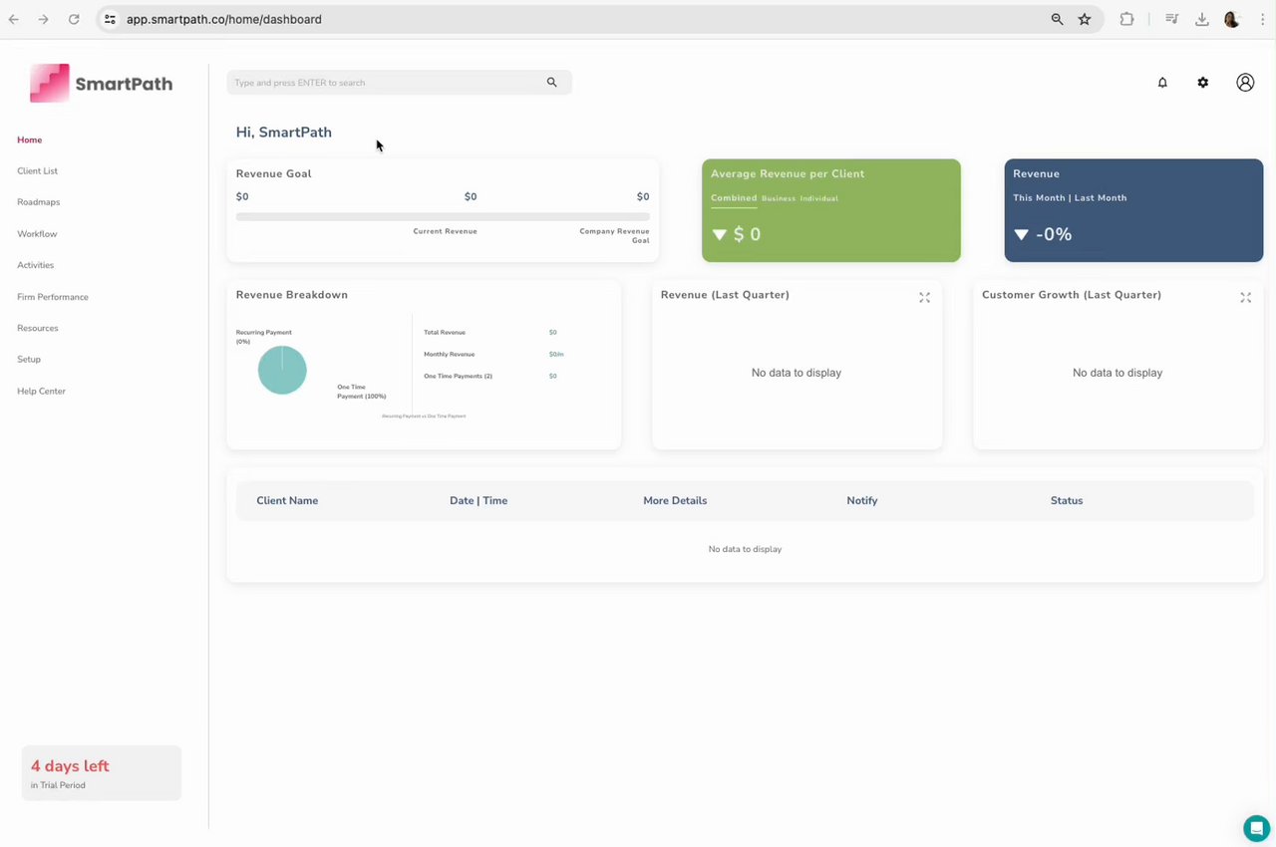Click the One Time Payments (2) label
Screen dimensions: 1276x847
click(x=458, y=377)
